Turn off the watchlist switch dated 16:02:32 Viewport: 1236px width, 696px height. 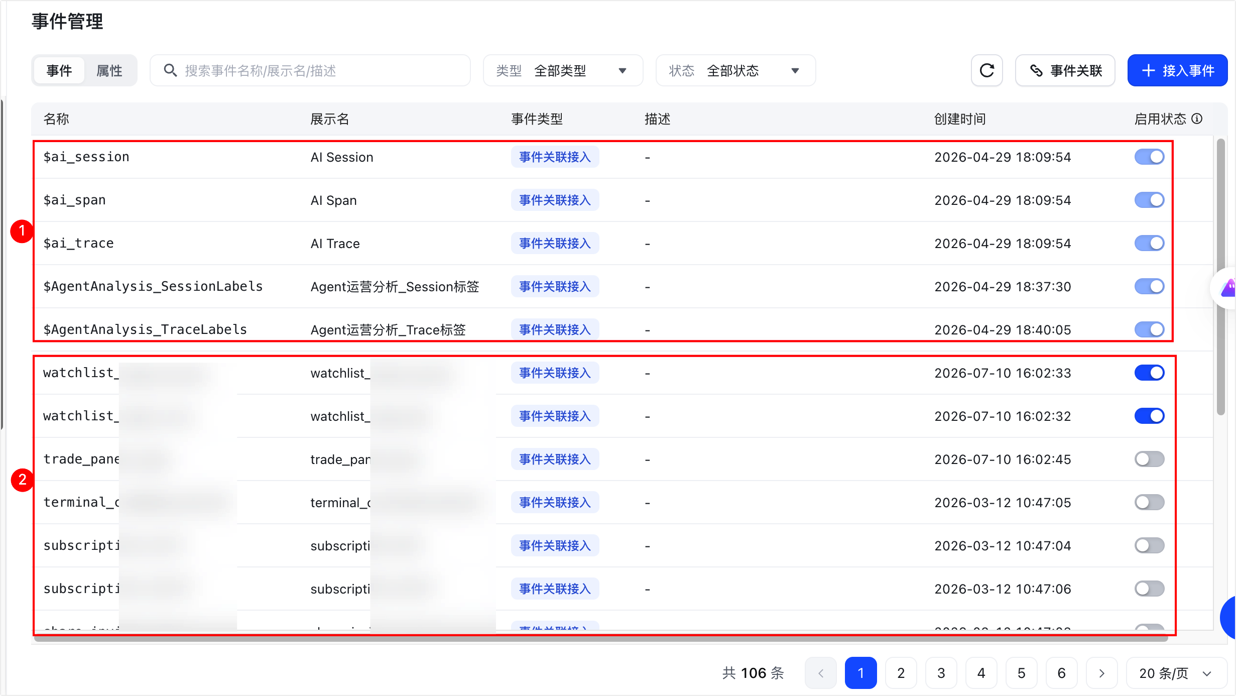pyautogui.click(x=1149, y=416)
